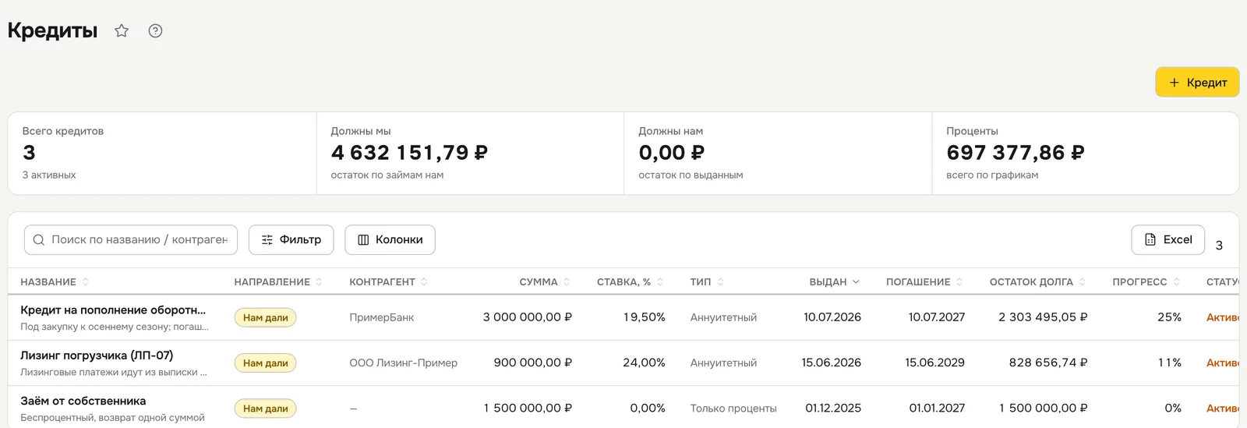Sort by Сумма column arrows

pyautogui.click(x=567, y=282)
